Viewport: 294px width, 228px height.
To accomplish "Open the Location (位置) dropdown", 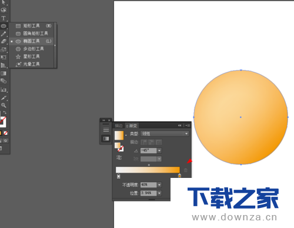I will [x=159, y=193].
